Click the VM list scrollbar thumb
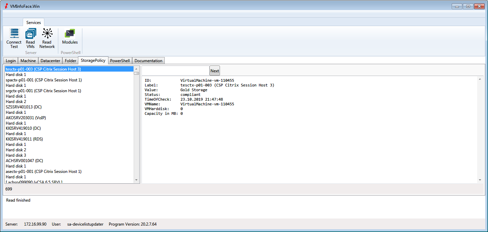Screen dimensions: 488x232 pos(137,73)
